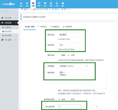Open the 字段类别 Radio type dropdown

[x=73, y=66]
